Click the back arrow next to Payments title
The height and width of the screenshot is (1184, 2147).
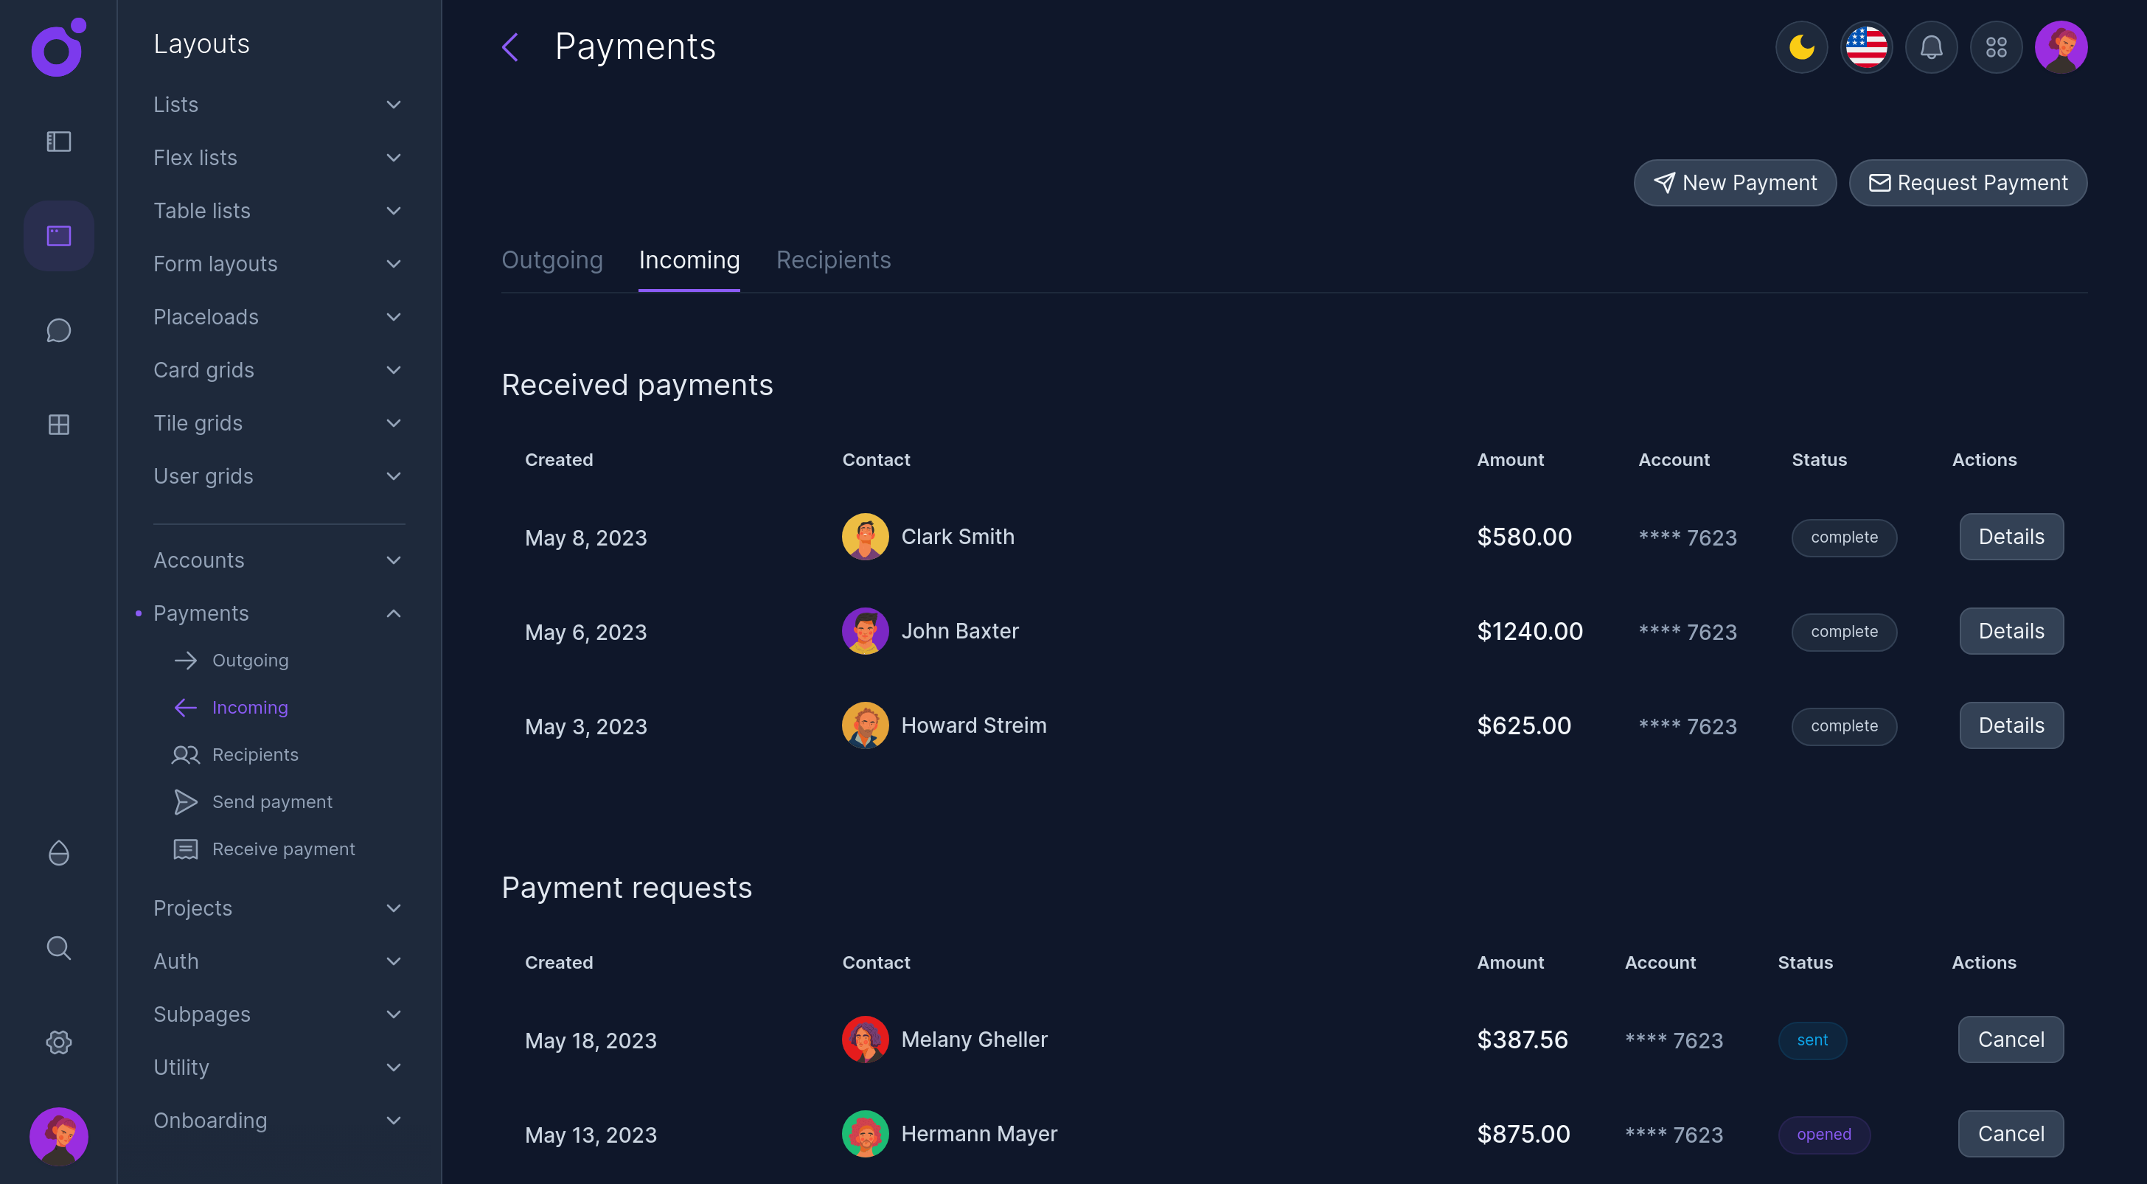tap(510, 47)
